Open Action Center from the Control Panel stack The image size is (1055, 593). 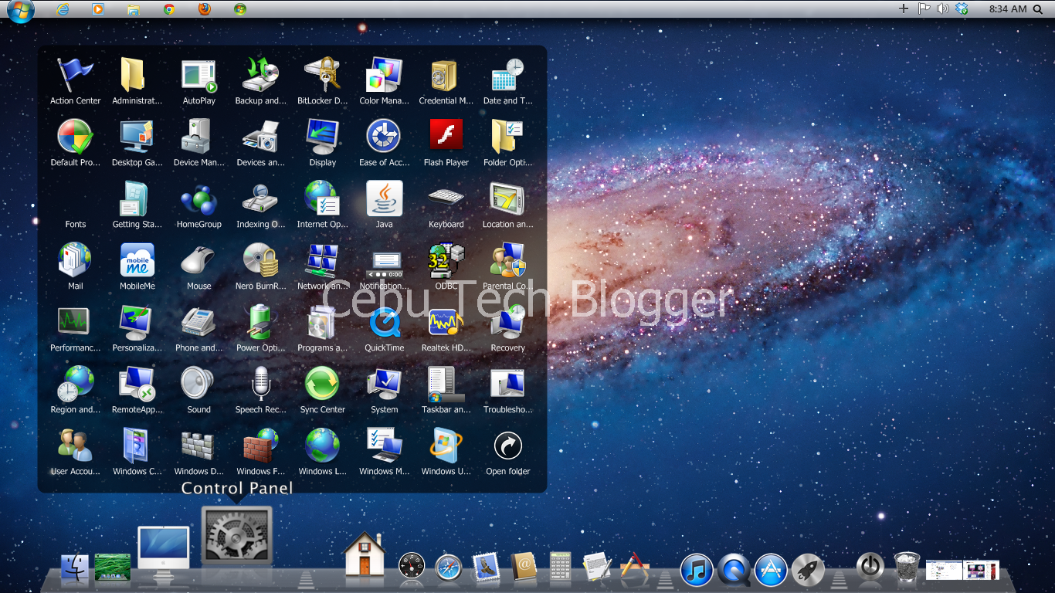coord(76,75)
